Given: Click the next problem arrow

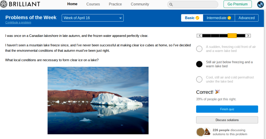Looking at the screenshot, I should 248,36.
